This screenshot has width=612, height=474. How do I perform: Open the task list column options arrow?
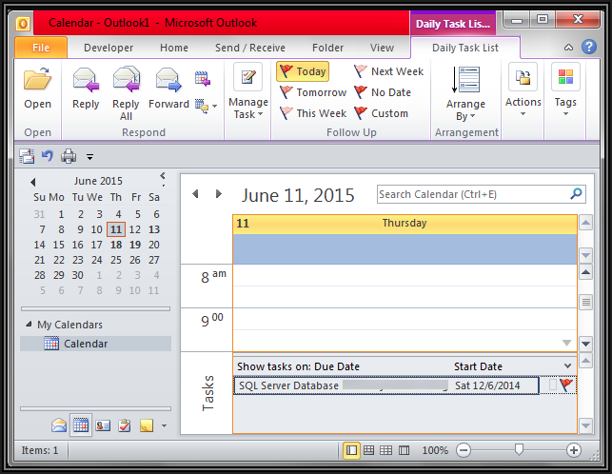click(568, 365)
